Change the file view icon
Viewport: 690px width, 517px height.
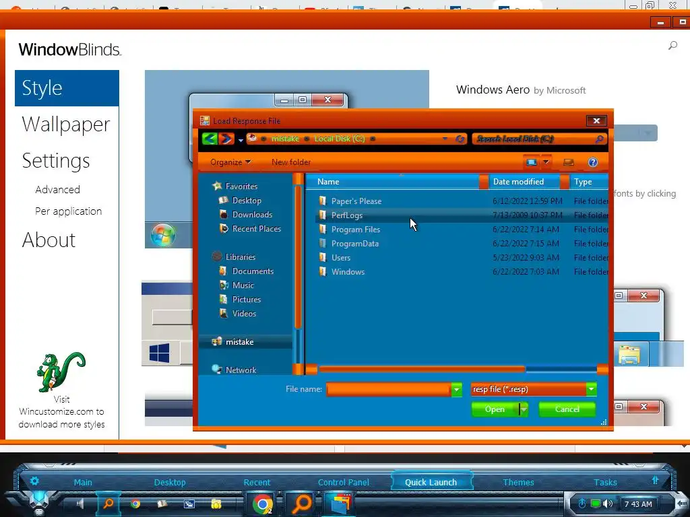(x=532, y=162)
